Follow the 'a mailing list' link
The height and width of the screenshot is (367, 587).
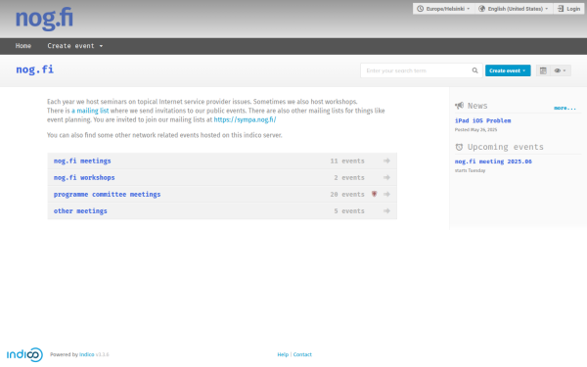[x=90, y=111]
